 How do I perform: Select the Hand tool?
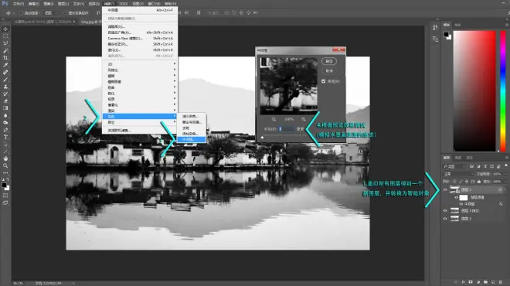(5, 158)
